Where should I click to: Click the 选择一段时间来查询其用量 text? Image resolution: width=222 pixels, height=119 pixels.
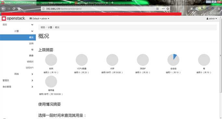coord(62,115)
